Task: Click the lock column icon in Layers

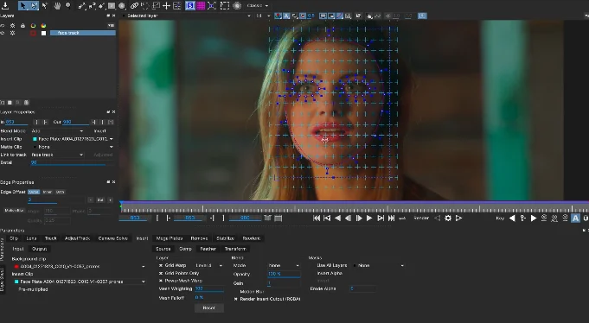Action: point(22,26)
